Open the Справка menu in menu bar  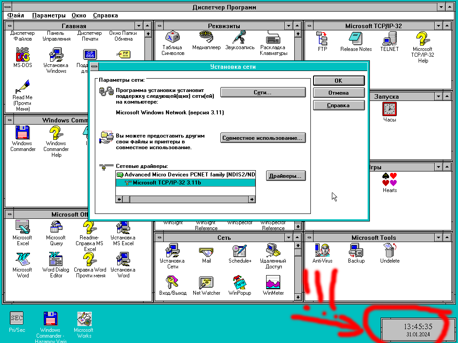(x=106, y=16)
